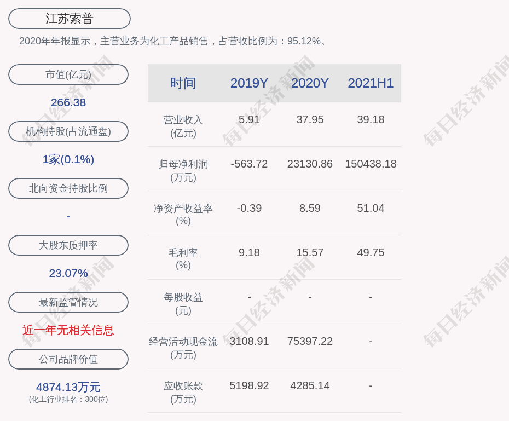
Task: Select gross margin value 9.18
Action: point(250,252)
